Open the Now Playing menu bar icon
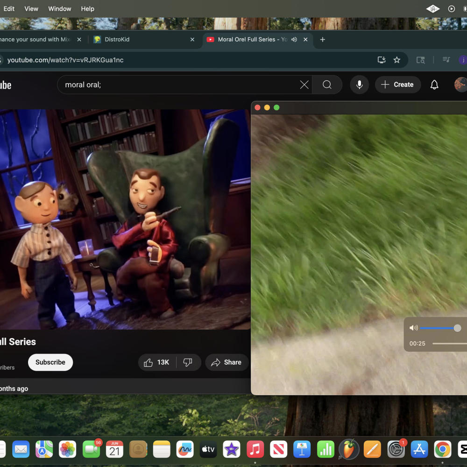467x467 pixels. [452, 8]
